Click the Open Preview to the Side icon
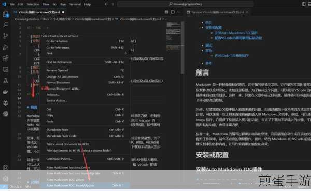Image resolution: width=311 pixels, height=191 pixels. click(x=166, y=12)
